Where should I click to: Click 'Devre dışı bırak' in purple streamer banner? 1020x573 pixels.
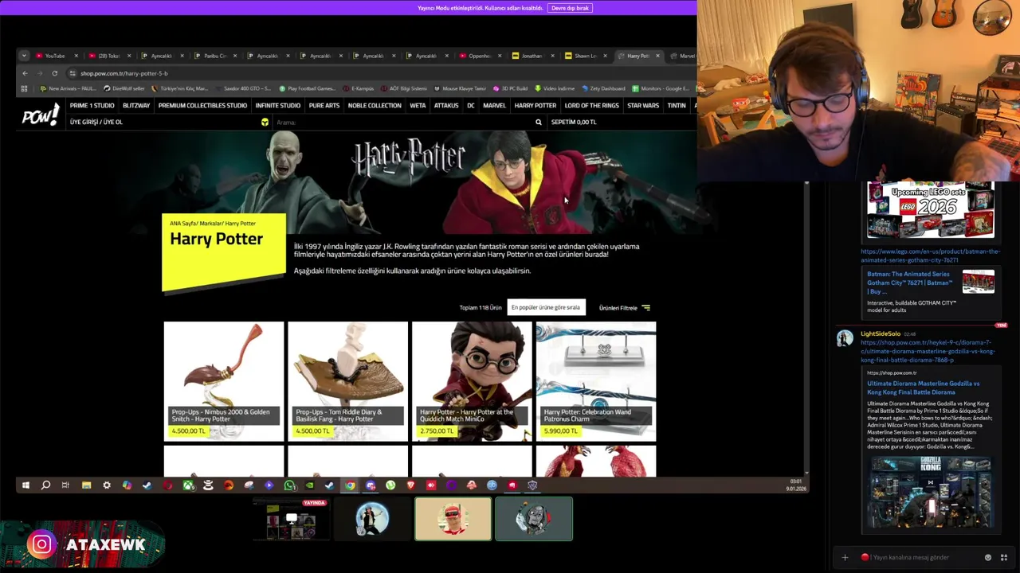coord(570,8)
